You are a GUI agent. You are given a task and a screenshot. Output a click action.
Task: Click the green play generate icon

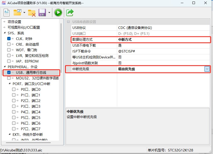point(58,13)
